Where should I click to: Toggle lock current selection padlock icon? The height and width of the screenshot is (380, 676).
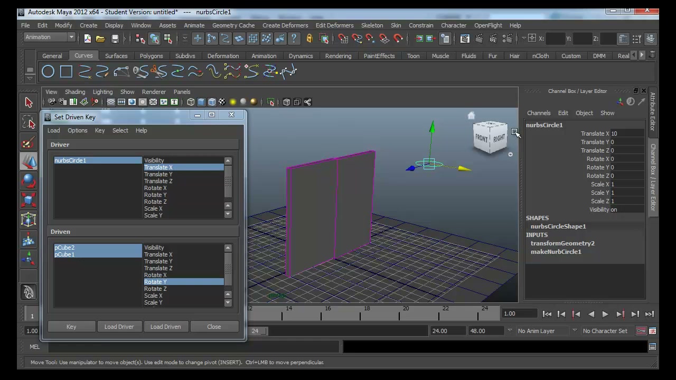[x=309, y=39]
